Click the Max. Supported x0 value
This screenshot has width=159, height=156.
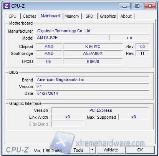pos(134,117)
